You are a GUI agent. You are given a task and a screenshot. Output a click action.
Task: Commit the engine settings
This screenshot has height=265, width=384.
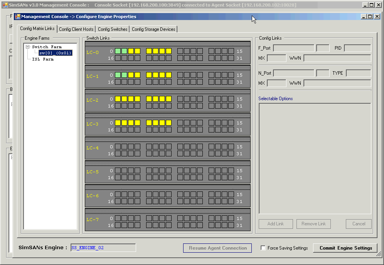pos(345,248)
